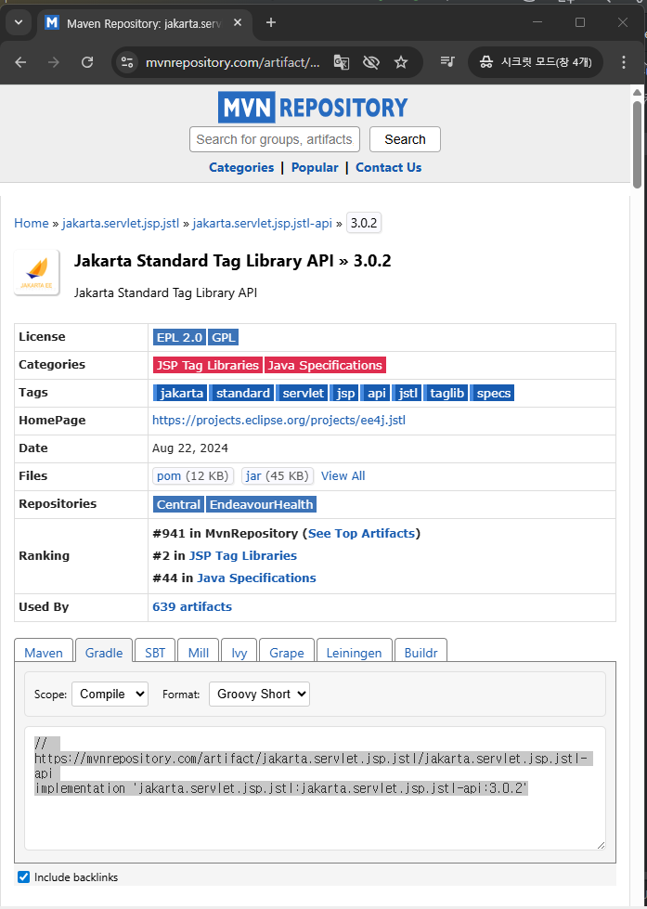The height and width of the screenshot is (909, 647).
Task: Click the Search button
Action: 405,139
